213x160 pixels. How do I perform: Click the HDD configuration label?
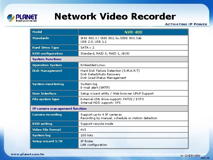click(48, 53)
